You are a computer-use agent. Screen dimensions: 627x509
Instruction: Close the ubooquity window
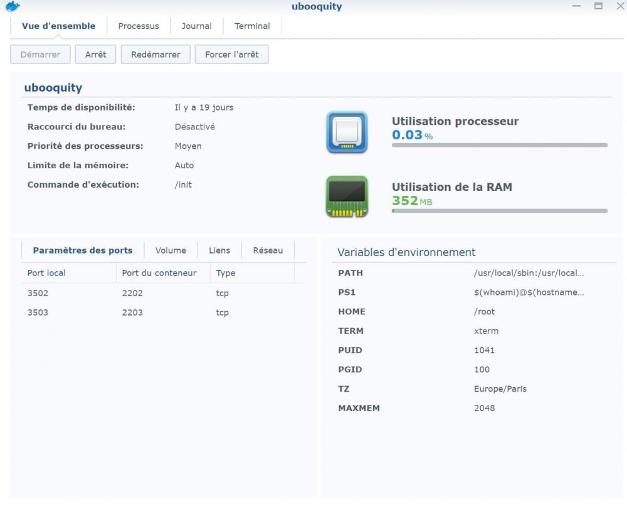[619, 6]
